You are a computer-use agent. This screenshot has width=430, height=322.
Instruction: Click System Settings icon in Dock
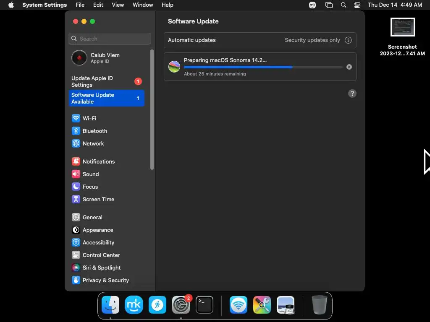pyautogui.click(x=181, y=305)
